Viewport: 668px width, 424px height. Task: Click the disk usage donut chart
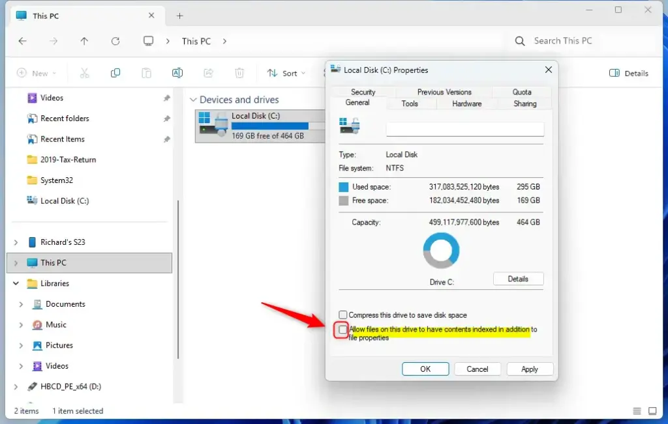[441, 251]
